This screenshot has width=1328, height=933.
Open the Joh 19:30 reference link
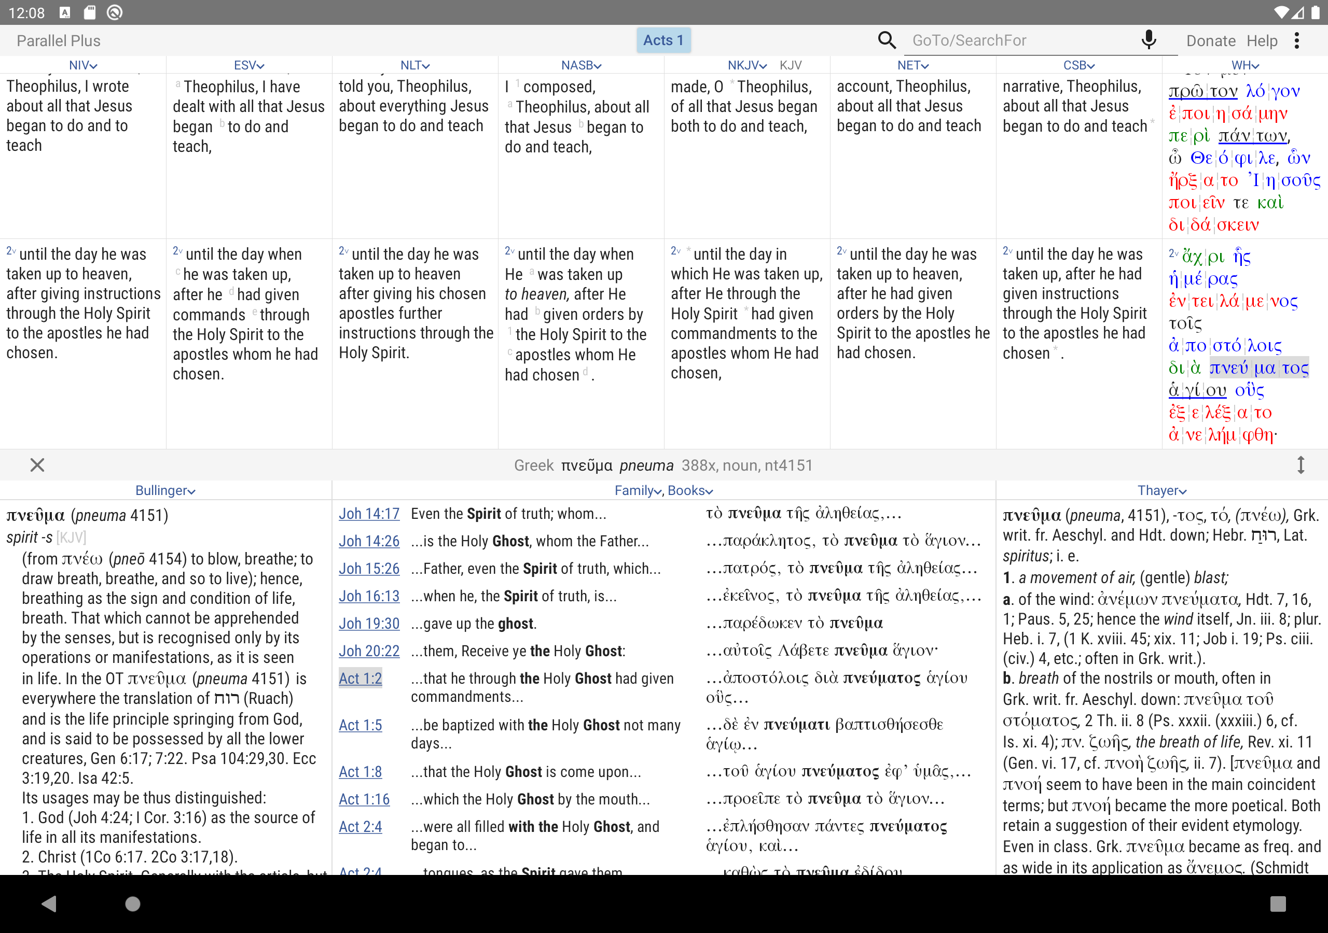(369, 623)
